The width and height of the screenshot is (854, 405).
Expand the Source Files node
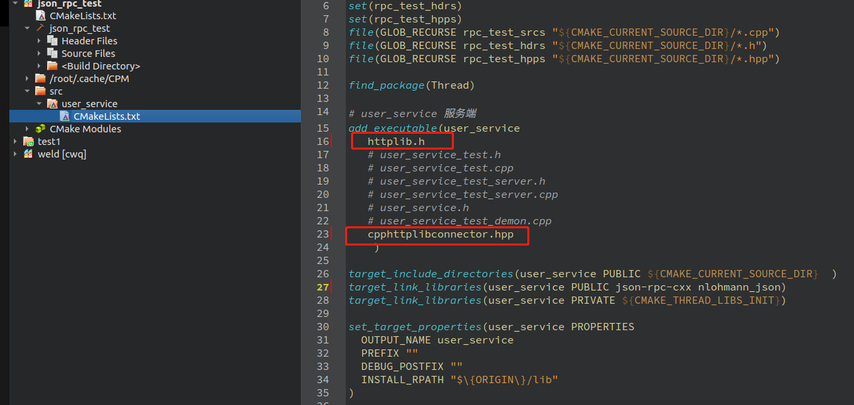tap(39, 53)
